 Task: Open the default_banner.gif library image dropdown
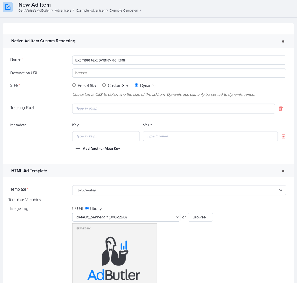coord(126,217)
